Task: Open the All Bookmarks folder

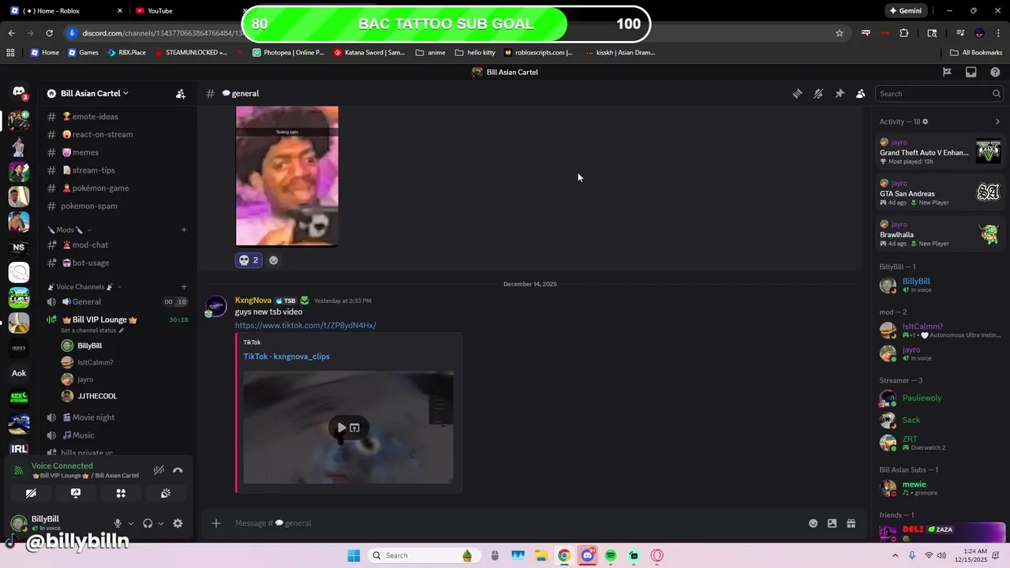Action: [976, 53]
